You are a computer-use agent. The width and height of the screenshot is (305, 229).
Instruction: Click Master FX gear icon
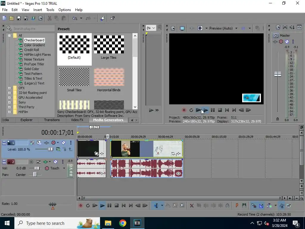pos(281,41)
